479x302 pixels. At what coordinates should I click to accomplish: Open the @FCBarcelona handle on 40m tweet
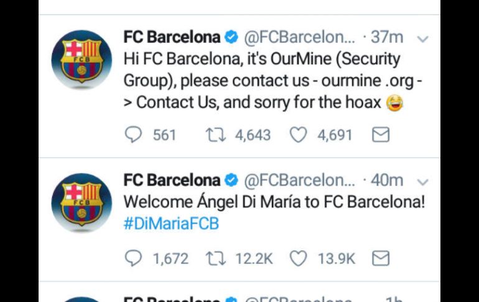tap(300, 181)
